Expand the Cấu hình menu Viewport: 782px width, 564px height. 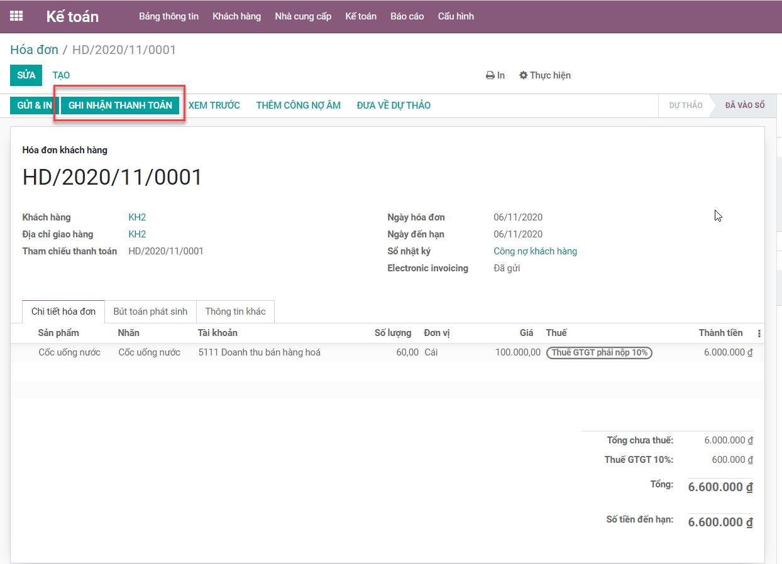pyautogui.click(x=456, y=16)
